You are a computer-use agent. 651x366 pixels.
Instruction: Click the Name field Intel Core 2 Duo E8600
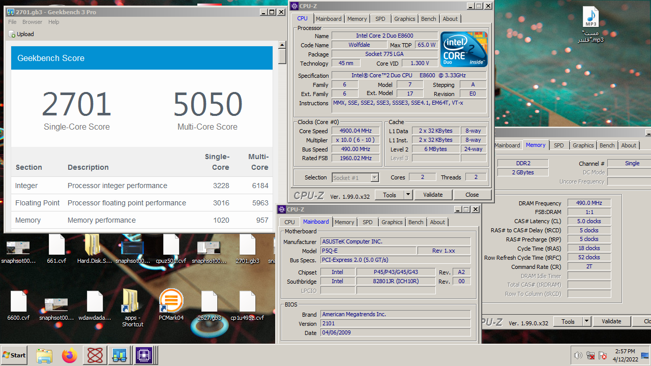pos(384,36)
